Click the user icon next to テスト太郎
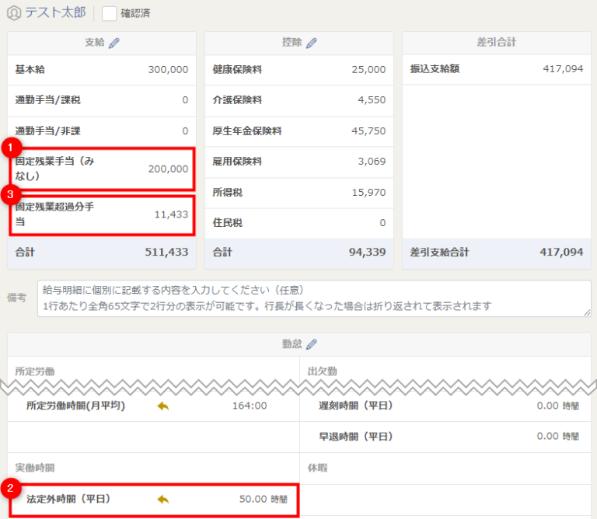The image size is (597, 519). tap(14, 13)
